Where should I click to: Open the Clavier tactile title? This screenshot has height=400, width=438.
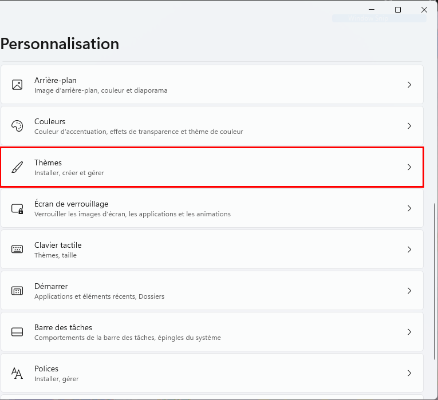(x=58, y=245)
